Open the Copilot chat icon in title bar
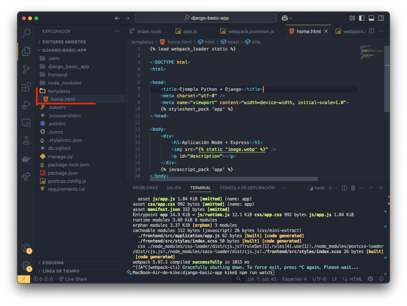407x306 pixels. [285, 18]
